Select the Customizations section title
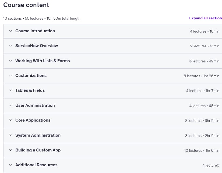This screenshot has height=173, width=222. click(x=31, y=76)
